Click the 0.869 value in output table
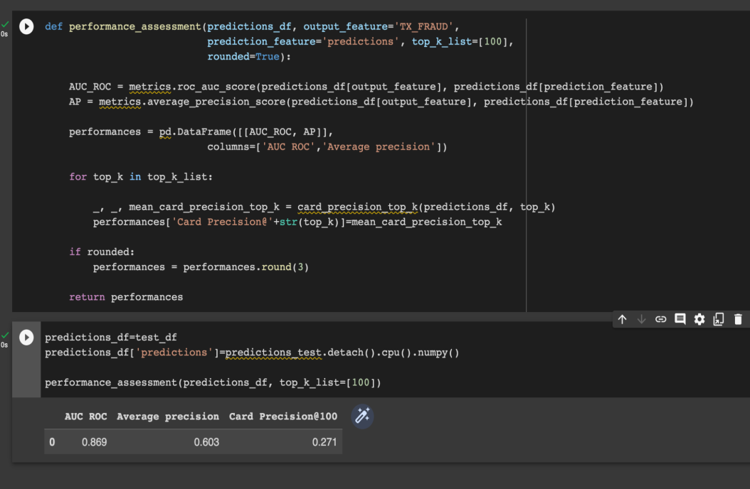 click(x=94, y=442)
